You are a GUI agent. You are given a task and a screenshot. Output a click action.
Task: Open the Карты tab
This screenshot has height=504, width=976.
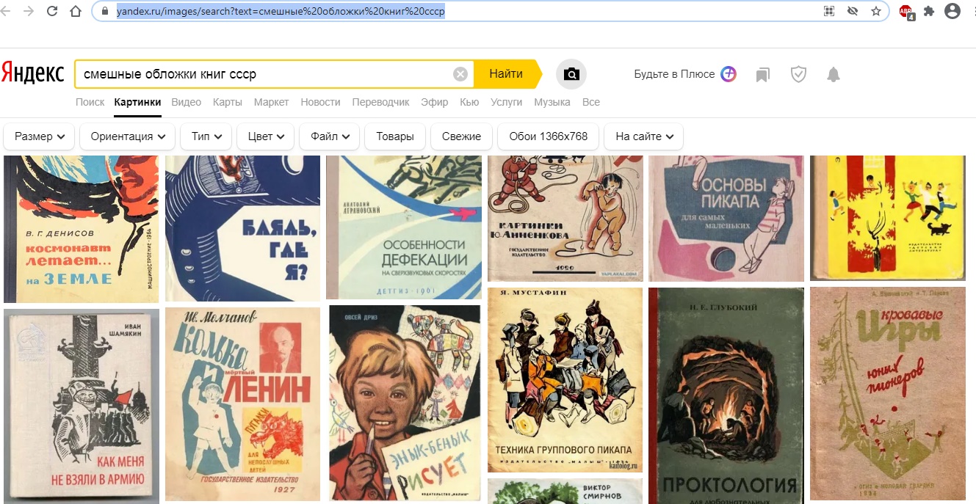coord(228,102)
